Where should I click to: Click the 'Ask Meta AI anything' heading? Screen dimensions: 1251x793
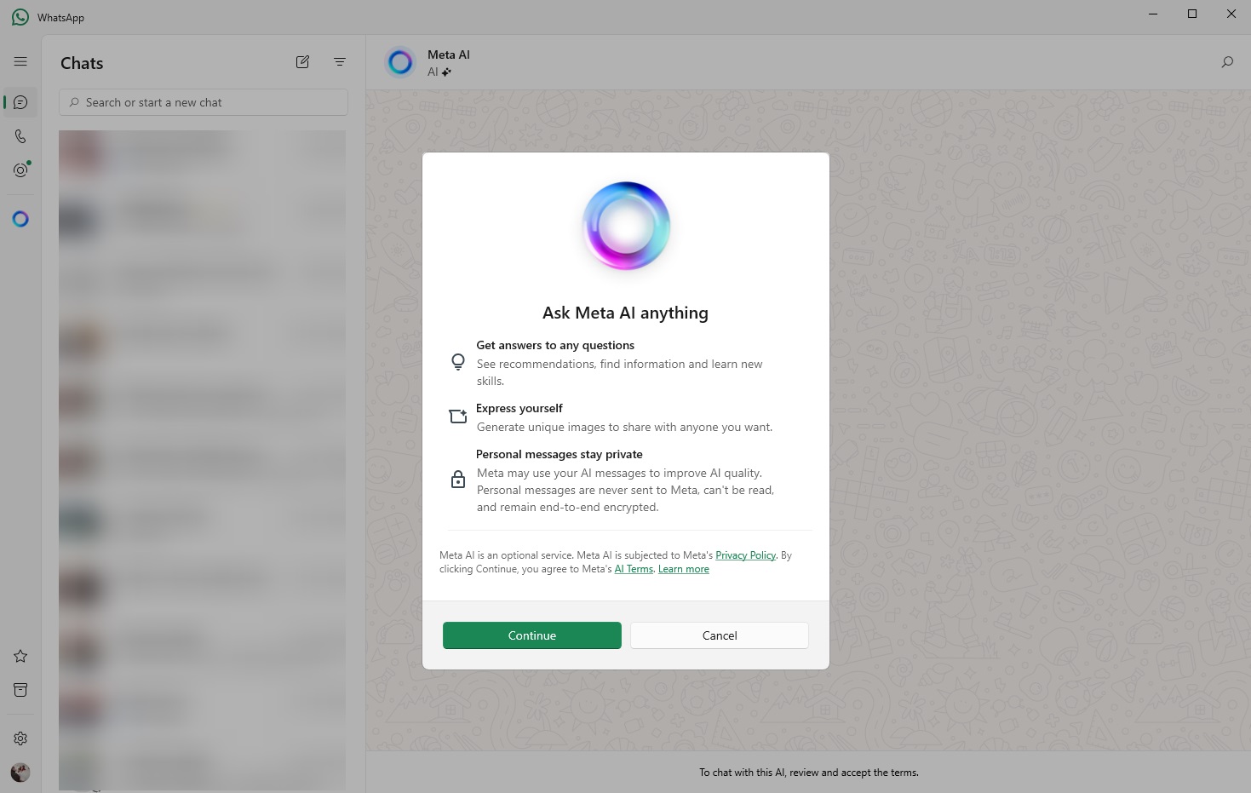pyautogui.click(x=625, y=313)
